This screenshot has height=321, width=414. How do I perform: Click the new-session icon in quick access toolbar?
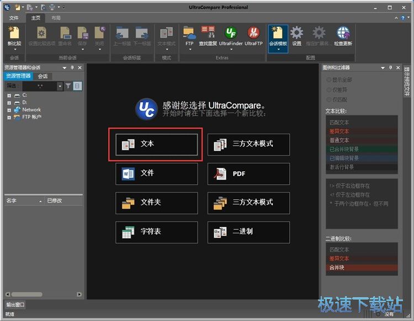point(18,7)
